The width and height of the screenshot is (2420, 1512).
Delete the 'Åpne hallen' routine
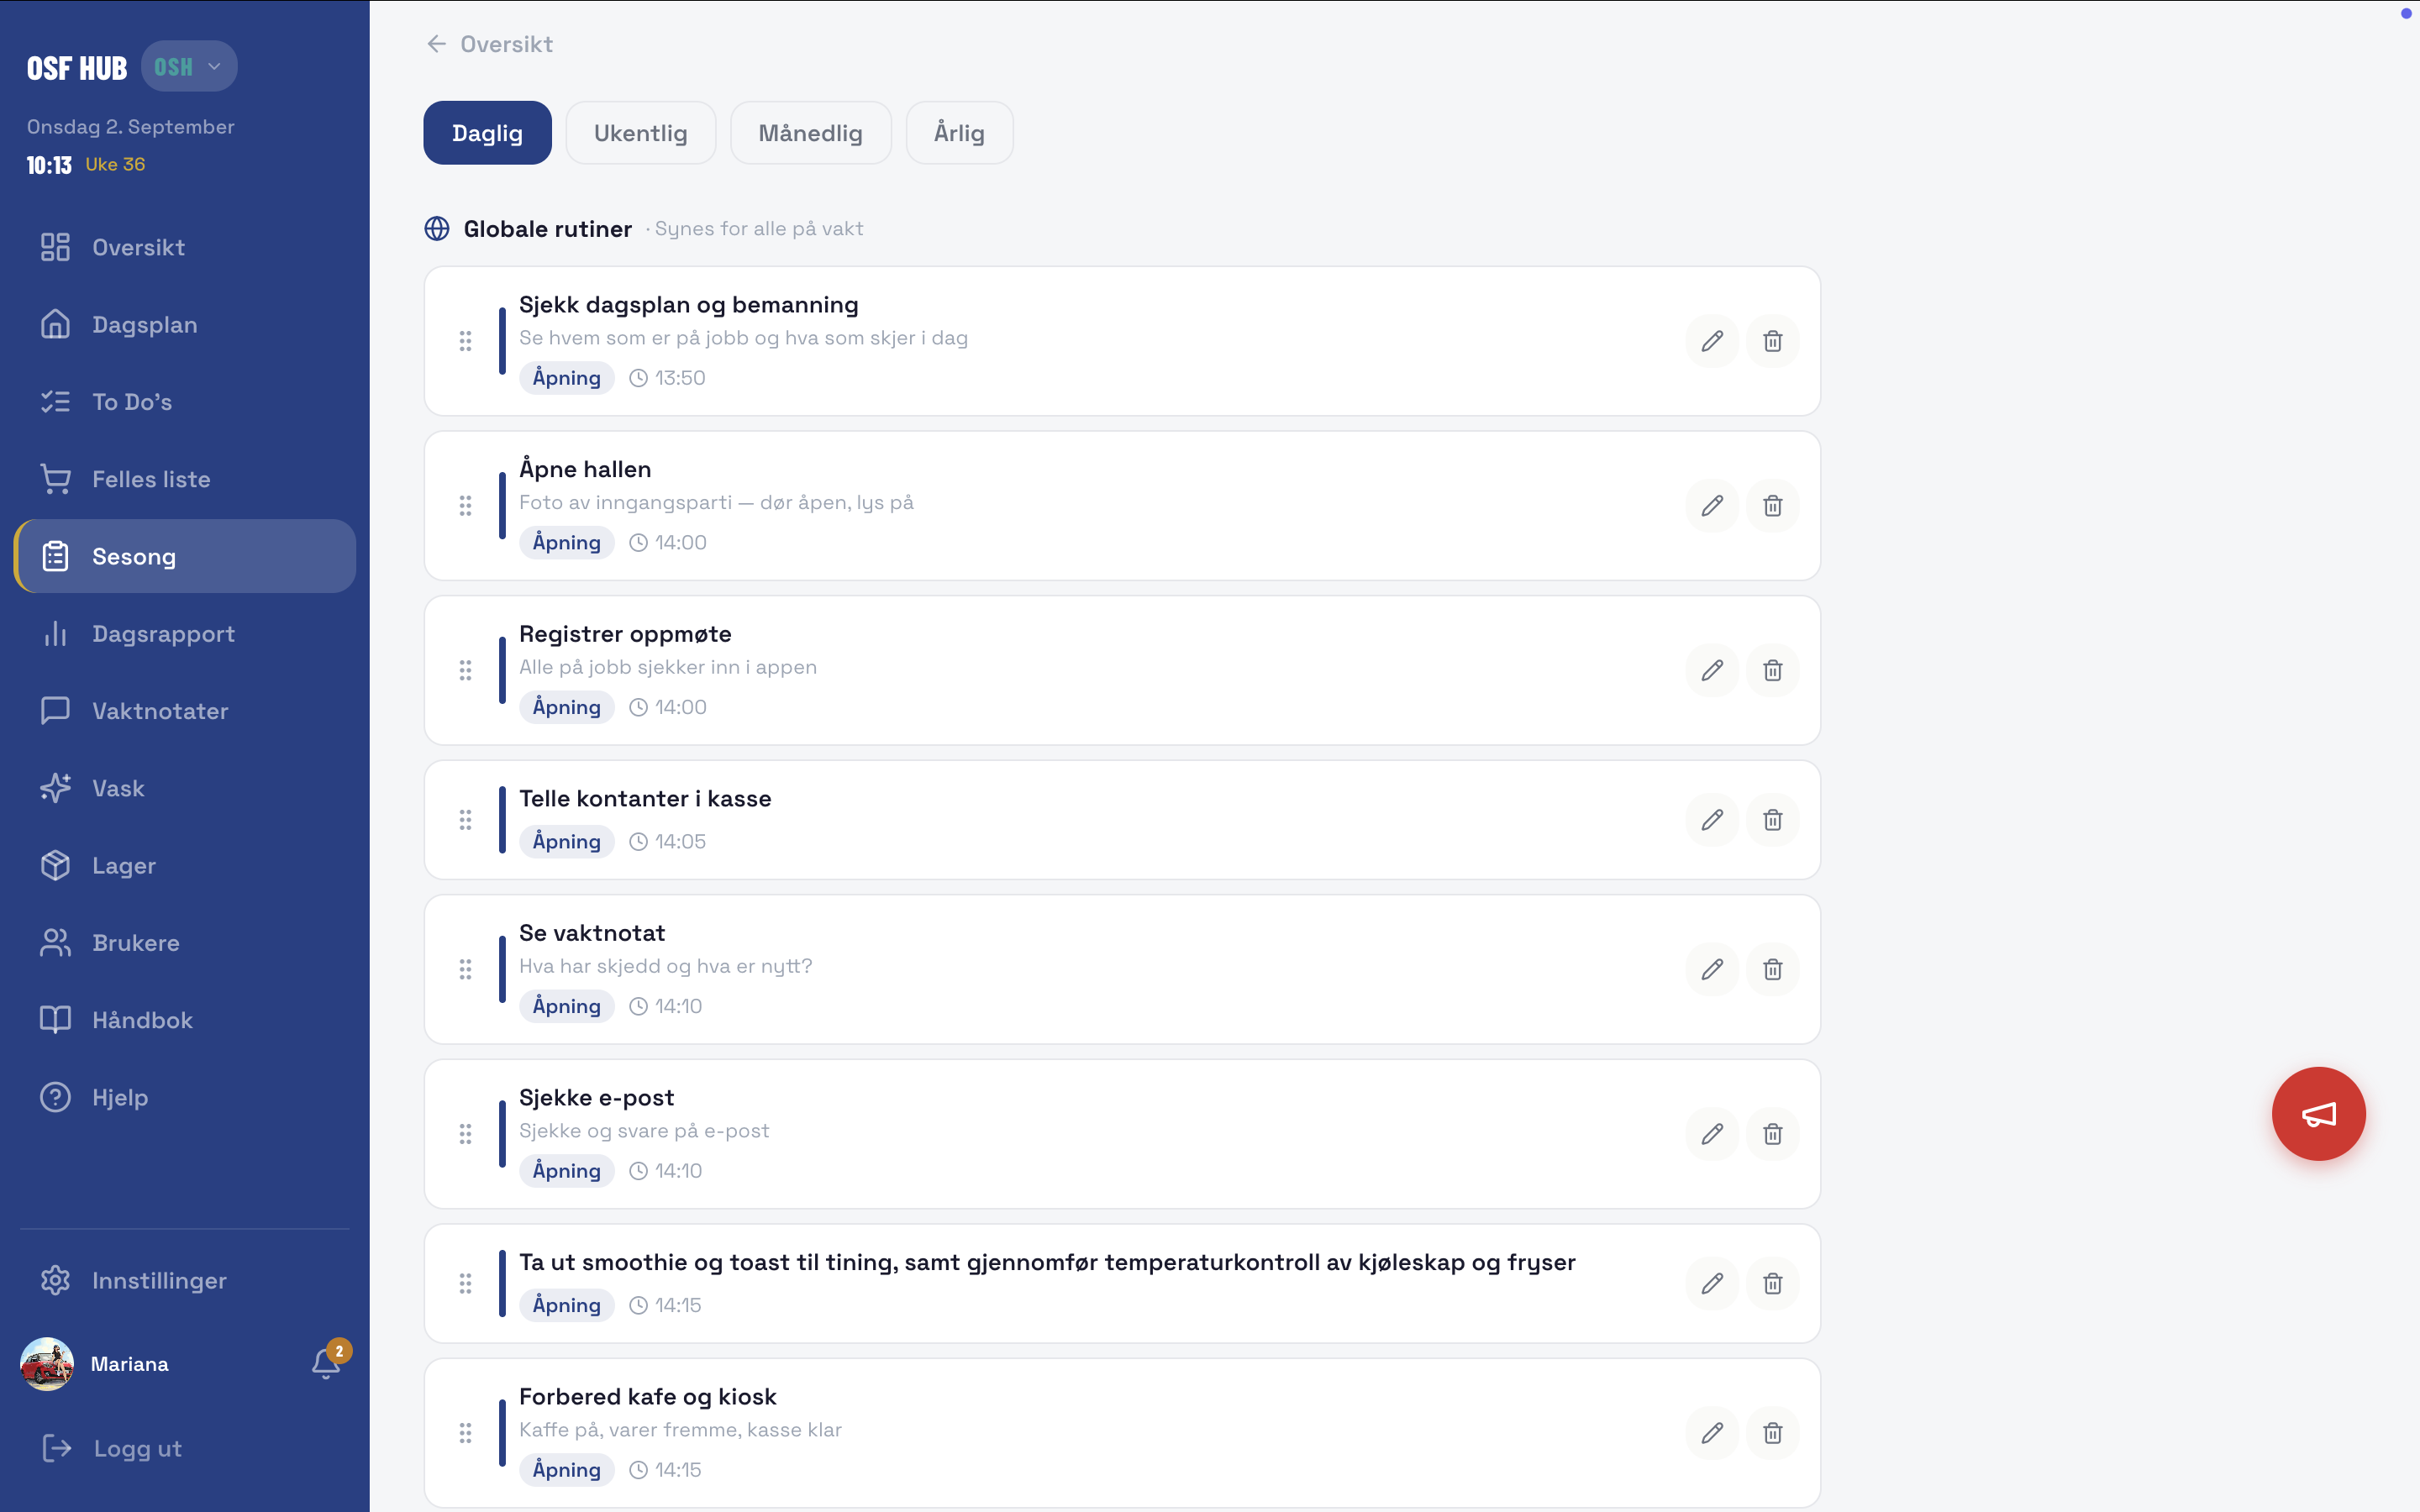(1772, 506)
